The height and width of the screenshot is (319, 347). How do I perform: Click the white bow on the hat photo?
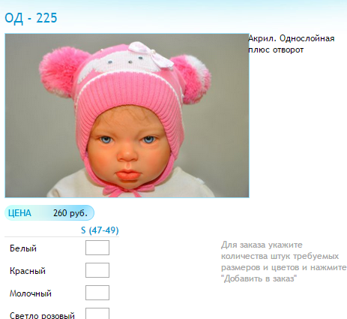tap(150, 54)
